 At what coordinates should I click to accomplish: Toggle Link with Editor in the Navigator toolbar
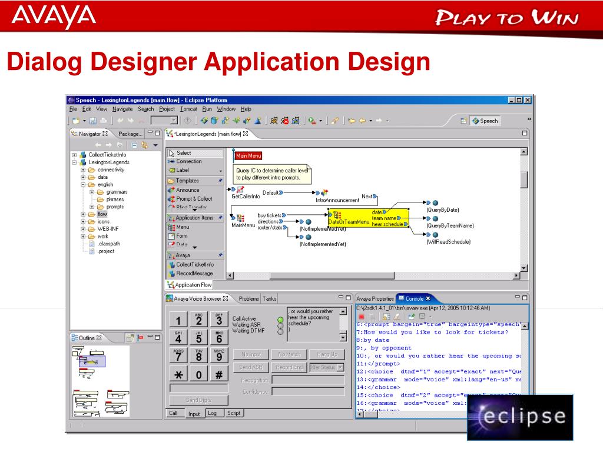coord(145,145)
